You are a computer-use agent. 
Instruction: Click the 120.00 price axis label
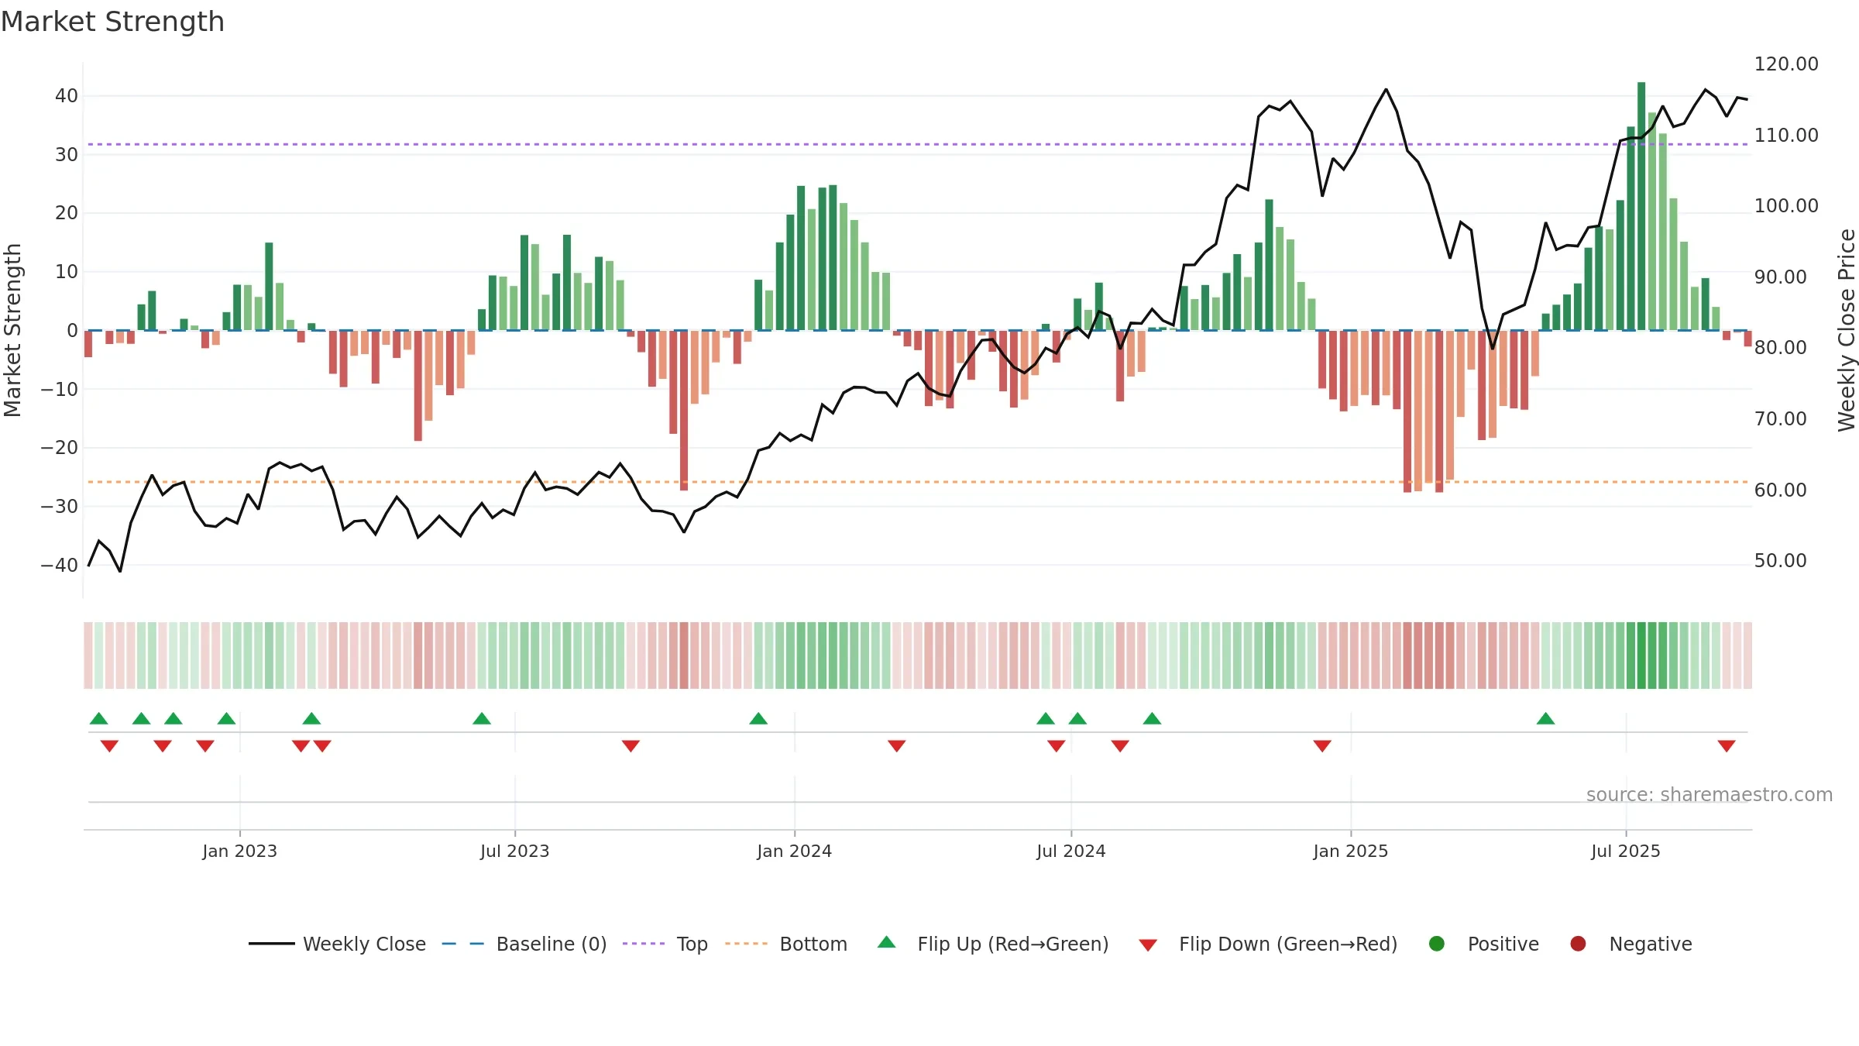[1786, 64]
